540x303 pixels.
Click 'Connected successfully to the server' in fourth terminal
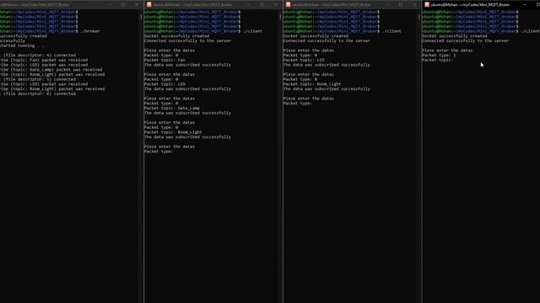465,40
